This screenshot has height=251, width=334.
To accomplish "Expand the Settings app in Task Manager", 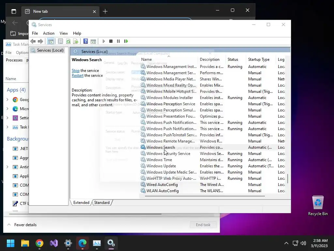I will 8,118.
